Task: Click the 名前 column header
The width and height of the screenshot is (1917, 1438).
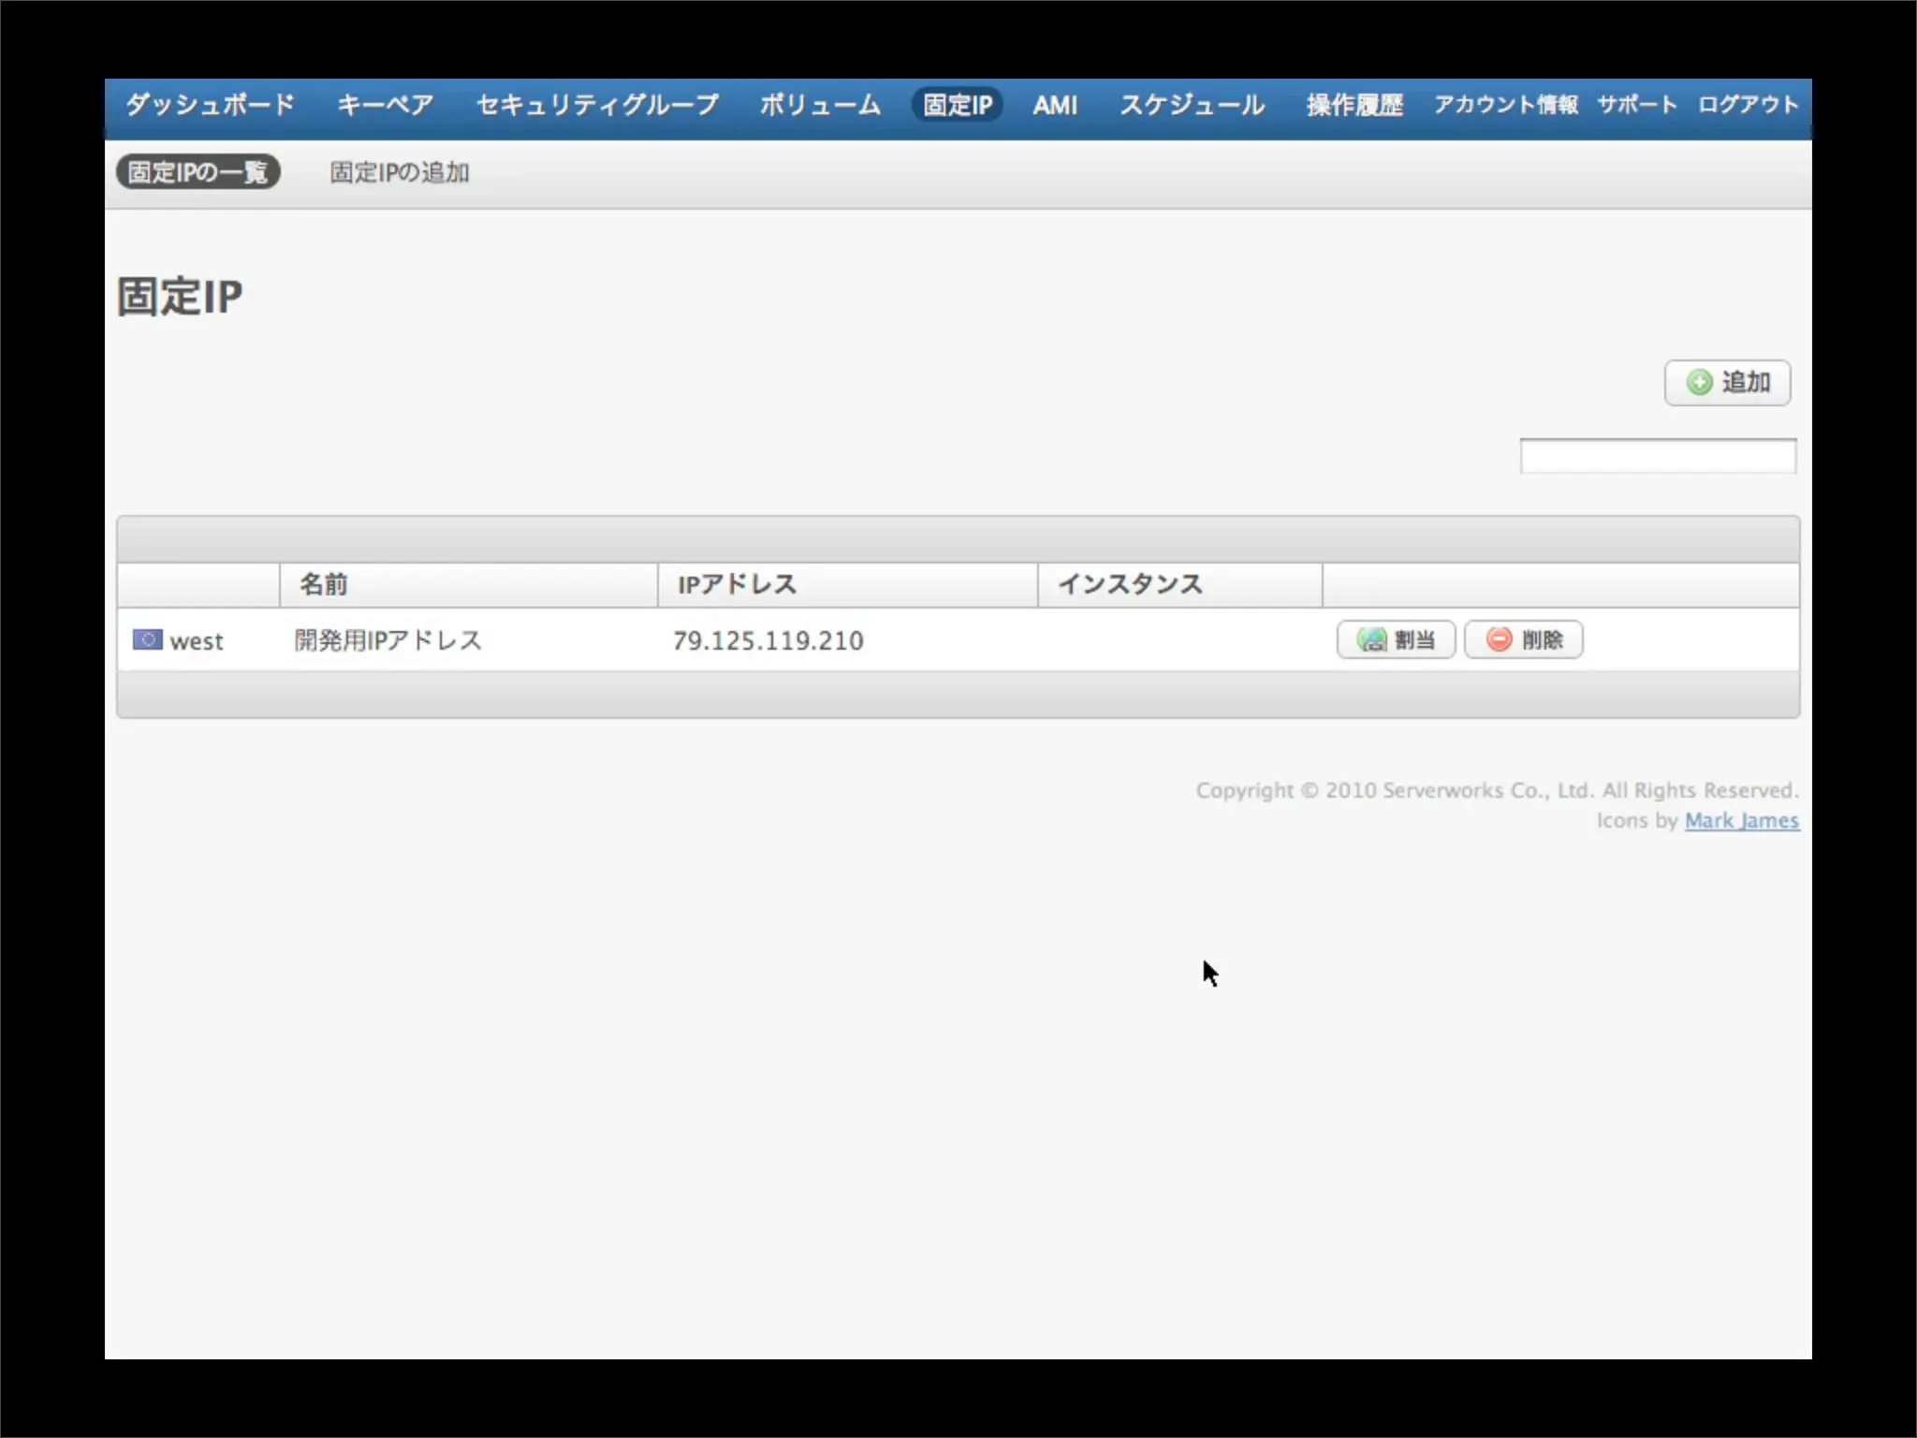Action: click(x=324, y=585)
